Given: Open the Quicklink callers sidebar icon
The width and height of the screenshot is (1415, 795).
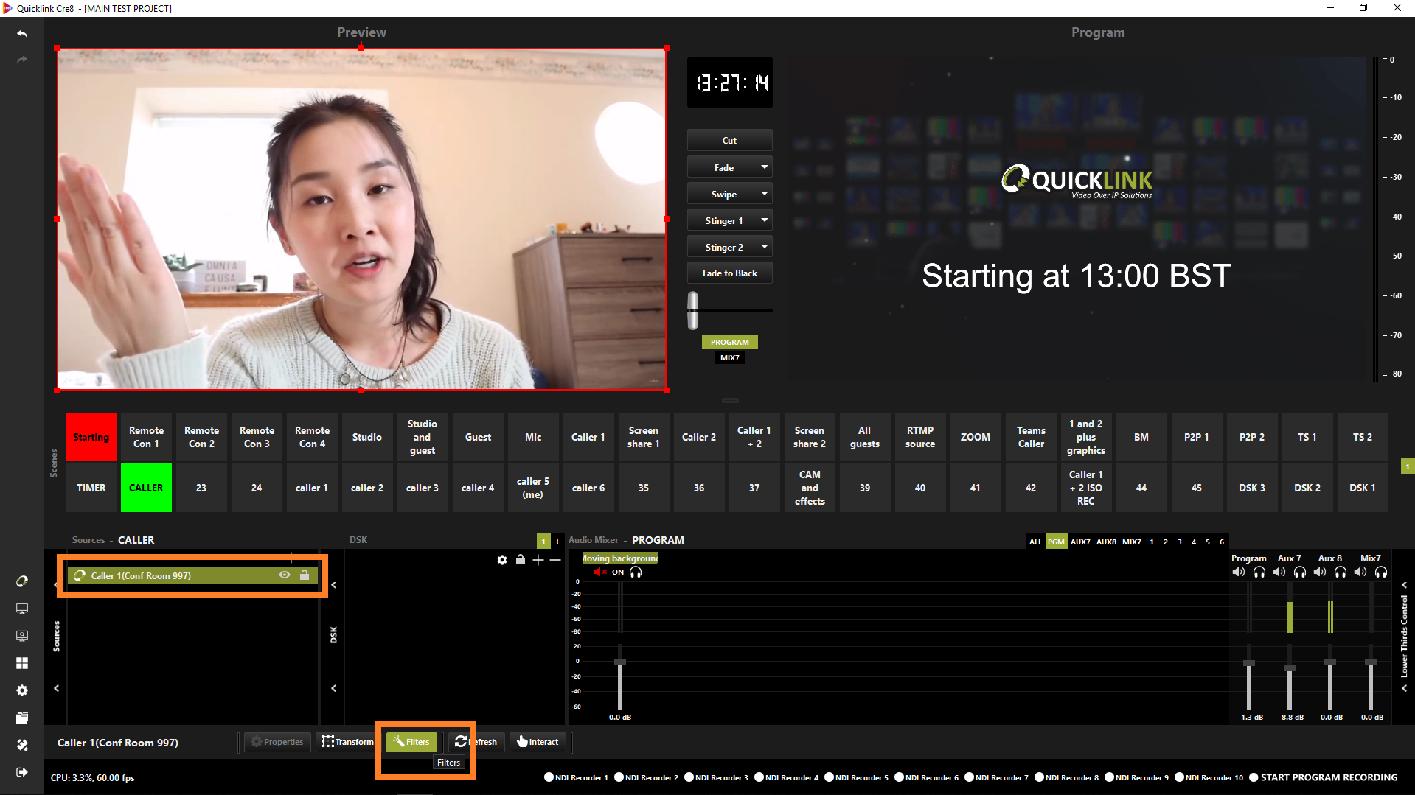Looking at the screenshot, I should (22, 581).
